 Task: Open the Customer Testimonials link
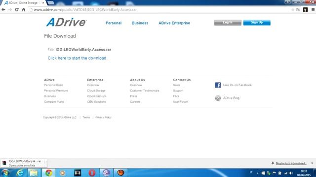[145, 90]
